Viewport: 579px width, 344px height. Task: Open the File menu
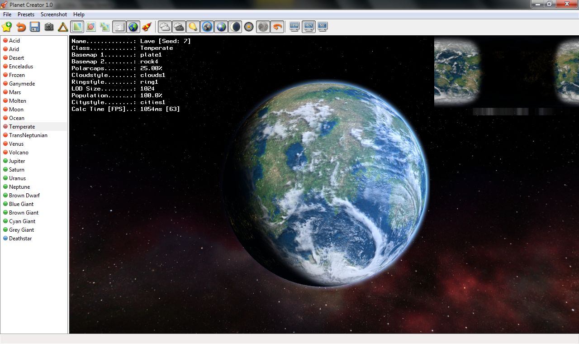[x=7, y=14]
